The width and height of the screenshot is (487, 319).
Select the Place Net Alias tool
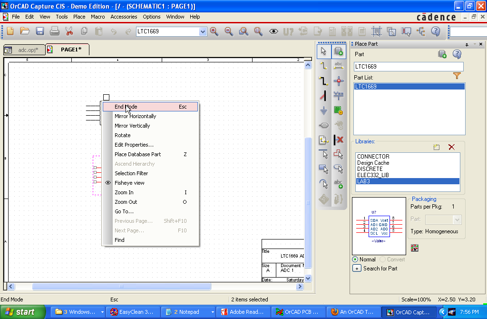tap(339, 66)
